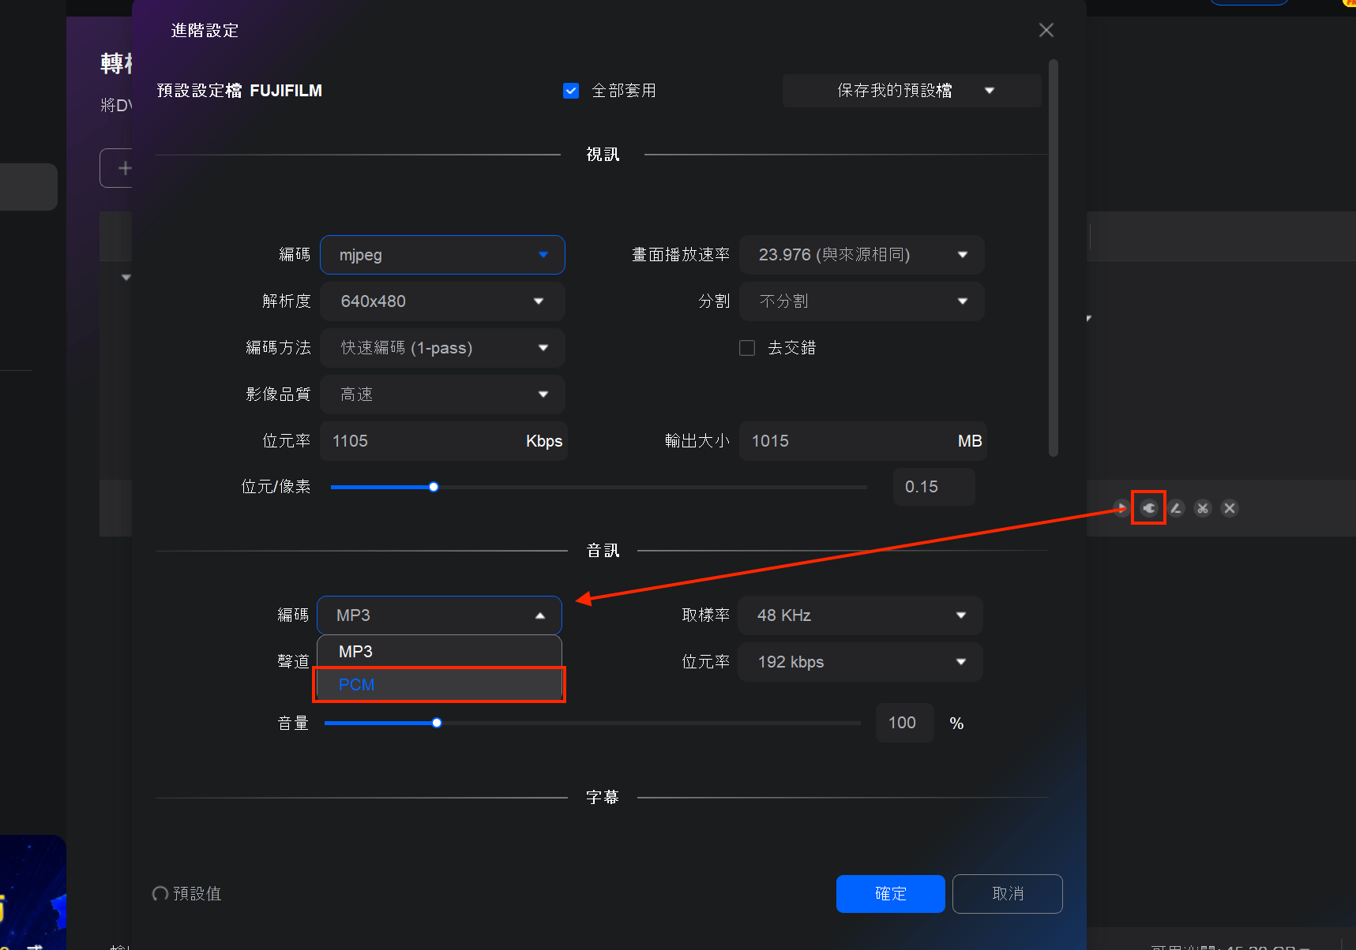Screen dimensions: 1356x950
Task: Open the sample rate 48 KHz dropdown
Action: (860, 615)
